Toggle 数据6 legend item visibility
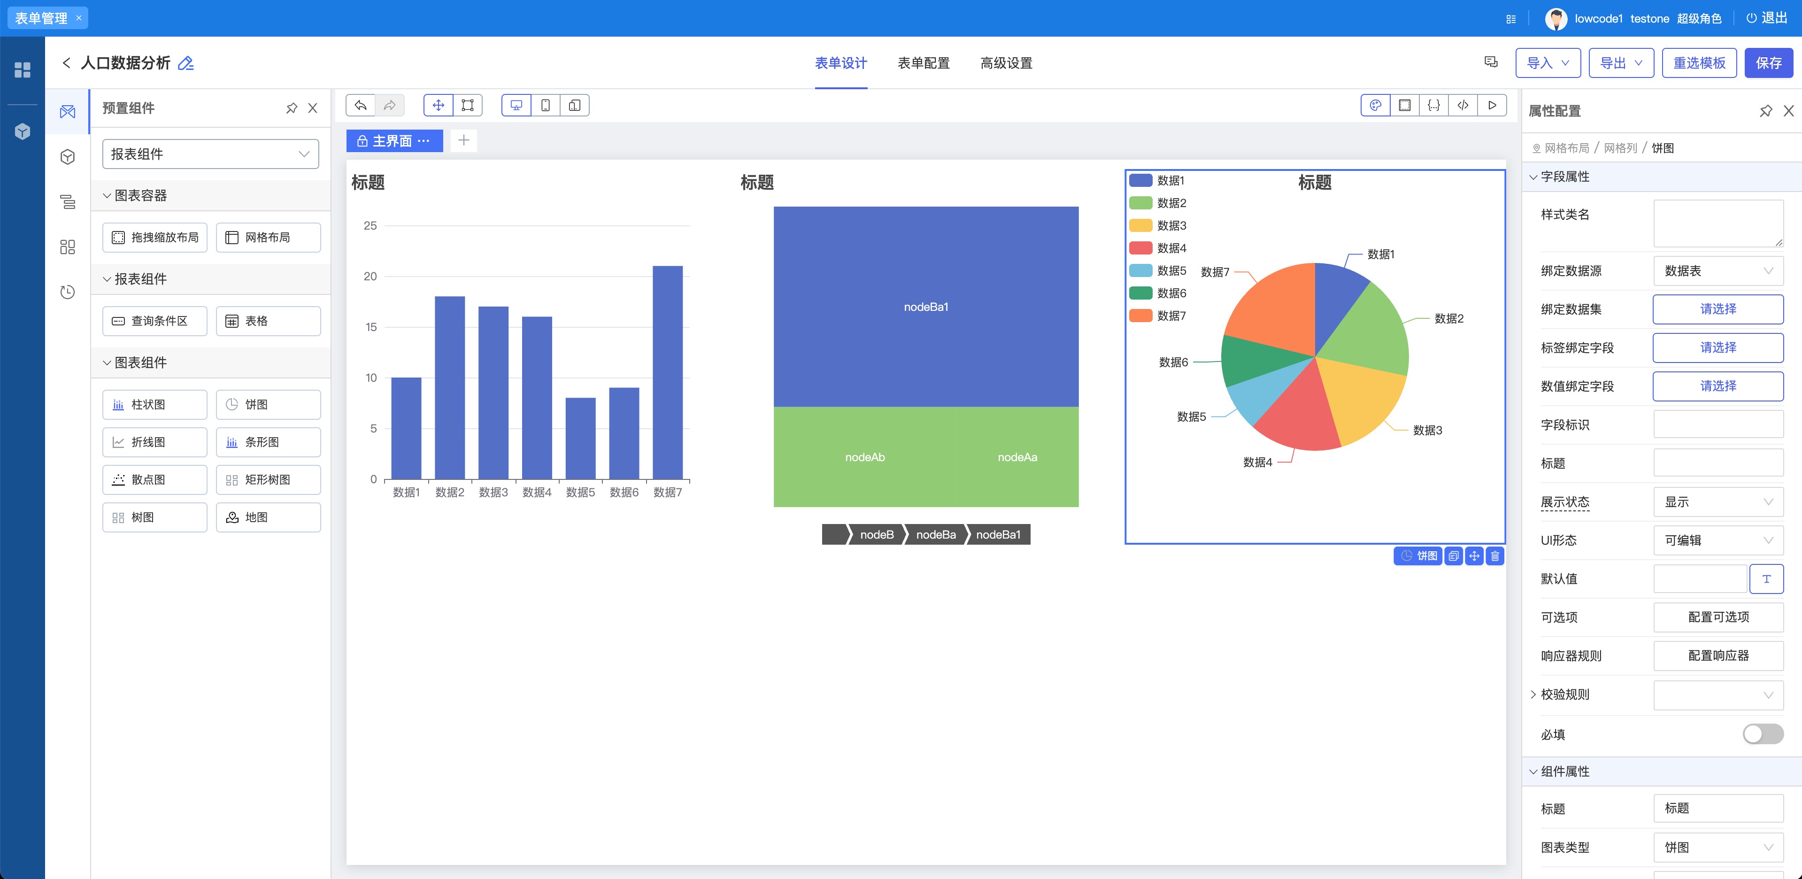This screenshot has height=879, width=1802. pos(1157,293)
